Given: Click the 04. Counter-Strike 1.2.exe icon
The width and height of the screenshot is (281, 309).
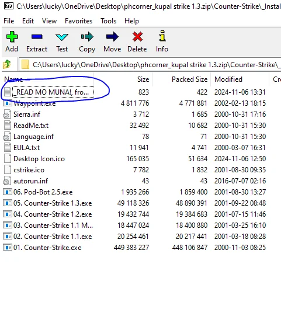Looking at the screenshot, I should (x=8, y=214).
